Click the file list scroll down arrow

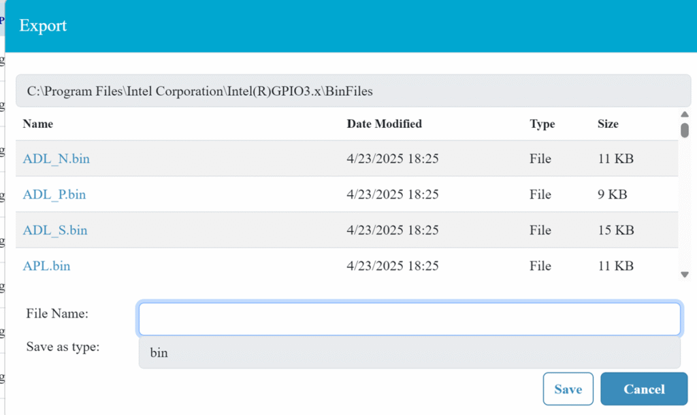685,275
